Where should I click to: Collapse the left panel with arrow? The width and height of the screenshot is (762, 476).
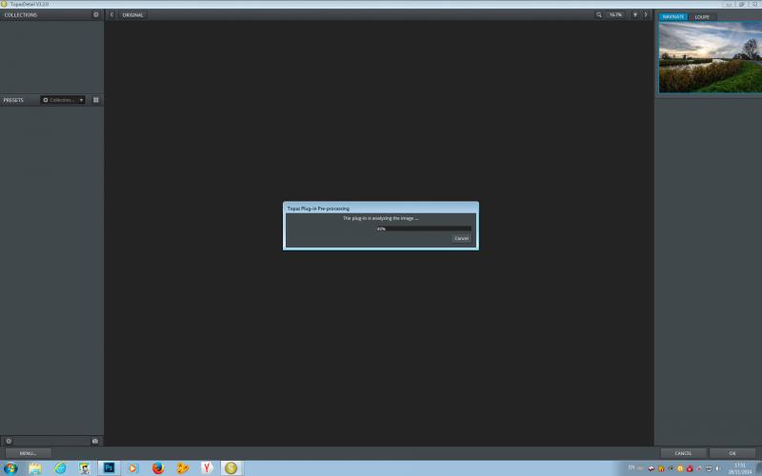click(111, 15)
